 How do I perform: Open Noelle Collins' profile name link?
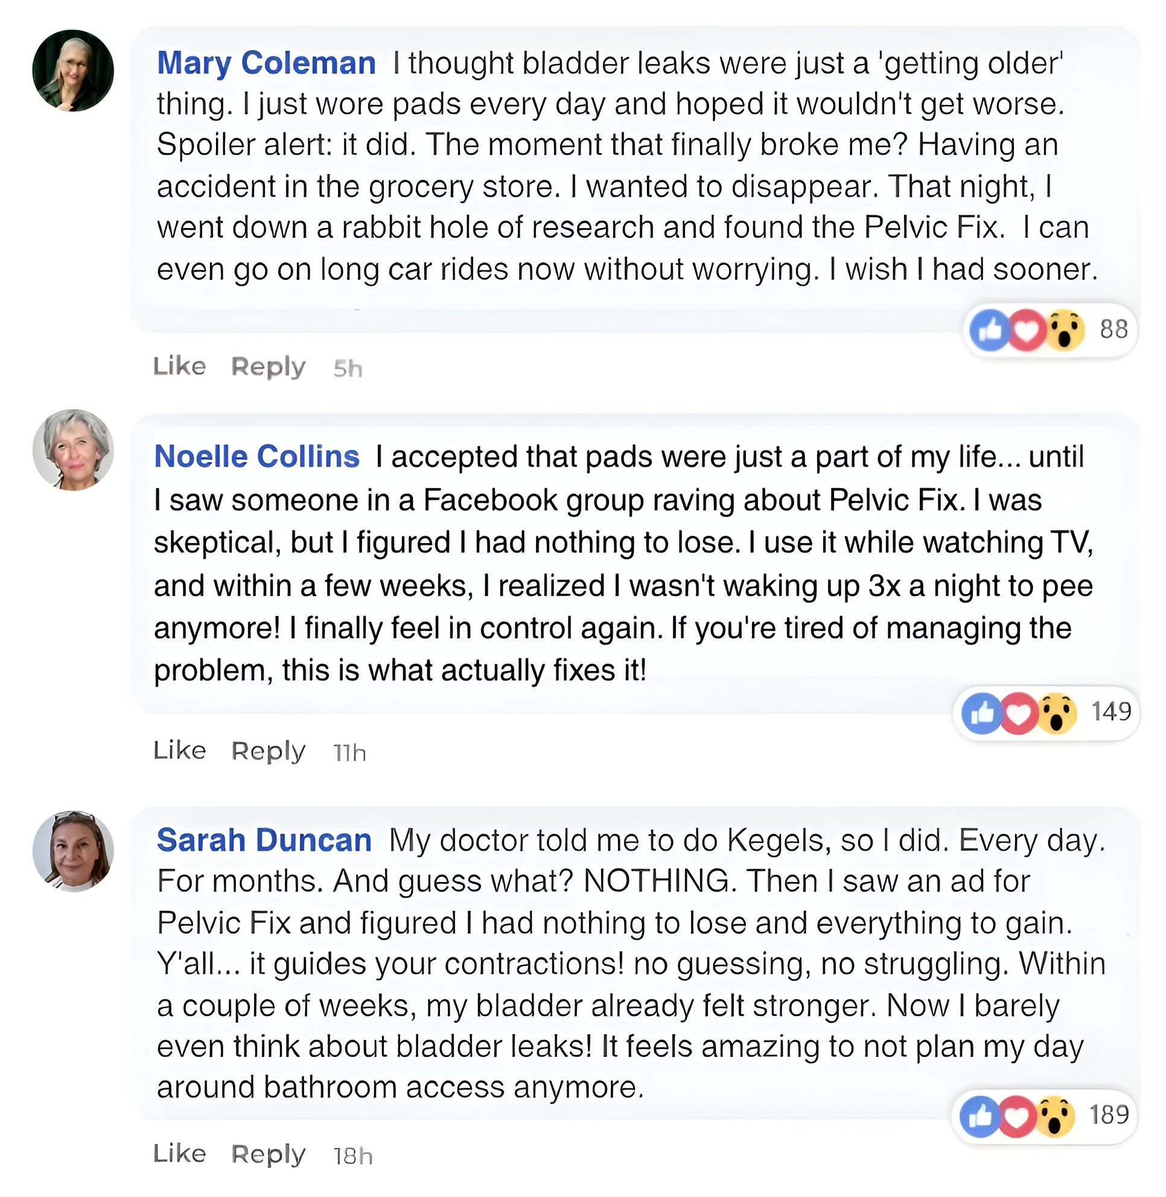pos(256,457)
